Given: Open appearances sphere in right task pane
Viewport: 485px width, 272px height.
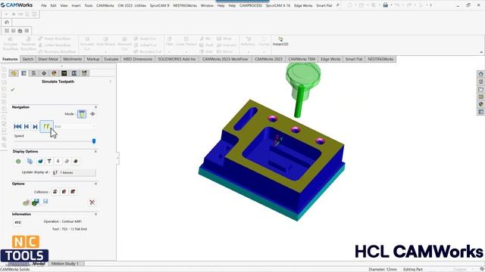Looking at the screenshot, I should point(480,104).
